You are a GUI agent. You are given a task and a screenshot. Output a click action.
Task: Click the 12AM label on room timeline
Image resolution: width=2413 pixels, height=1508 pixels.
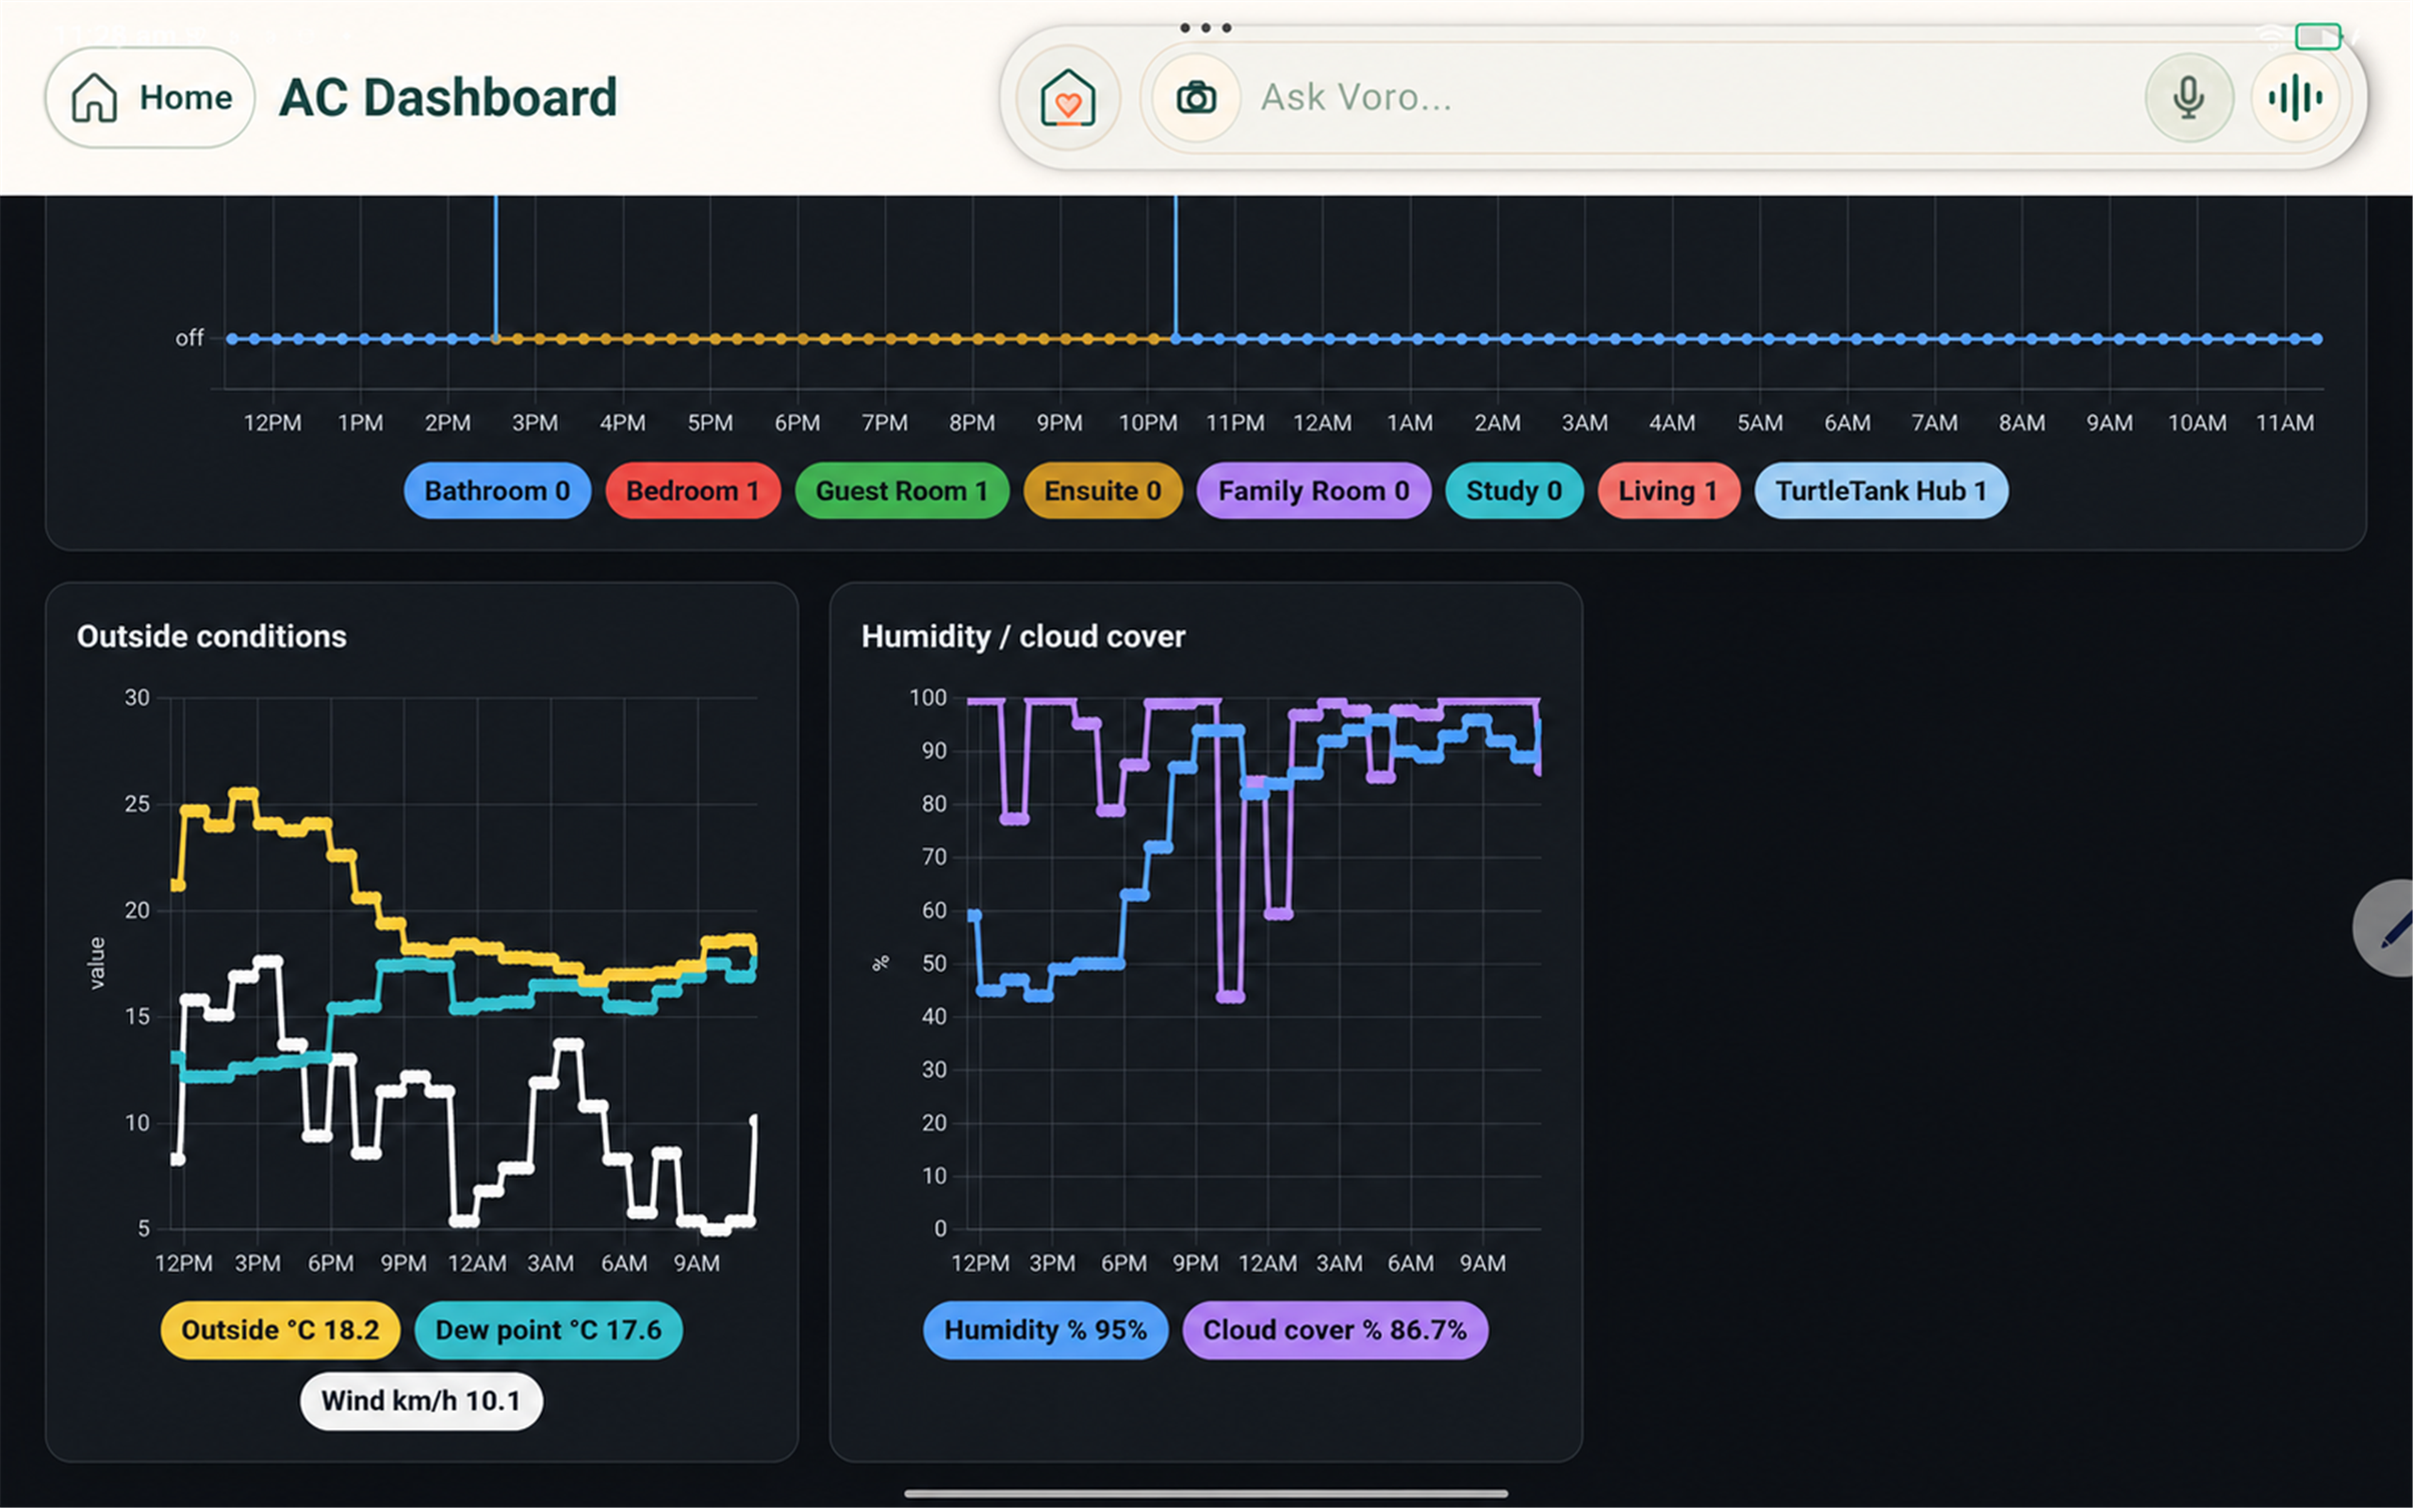point(1322,423)
